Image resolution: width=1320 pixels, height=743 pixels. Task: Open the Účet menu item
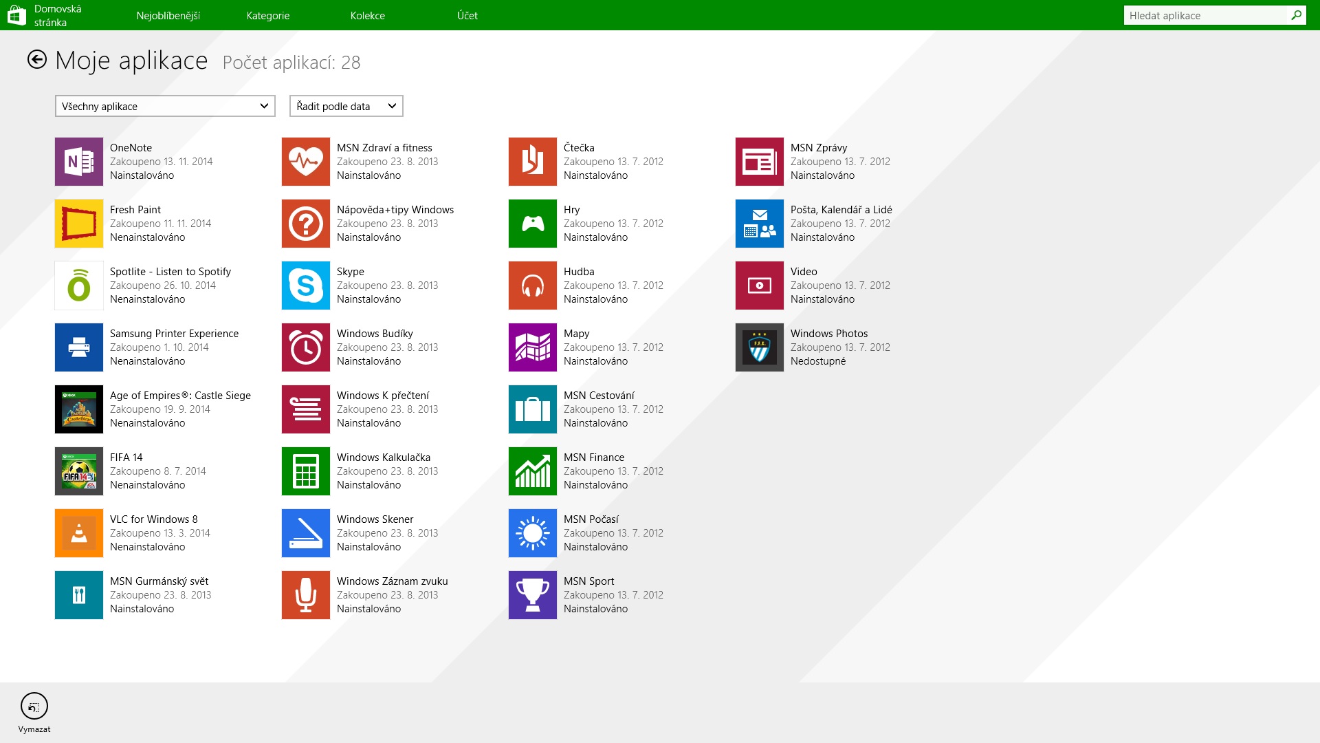tap(467, 15)
